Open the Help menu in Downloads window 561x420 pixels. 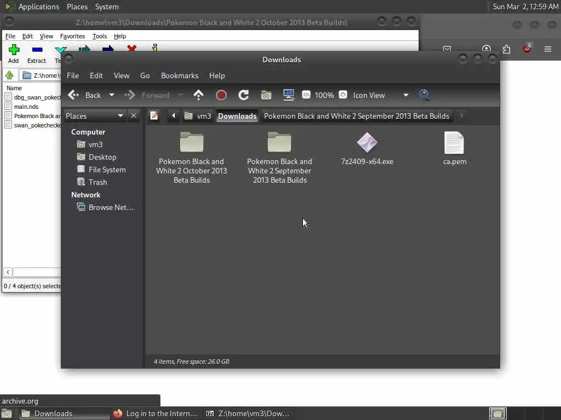pos(217,75)
